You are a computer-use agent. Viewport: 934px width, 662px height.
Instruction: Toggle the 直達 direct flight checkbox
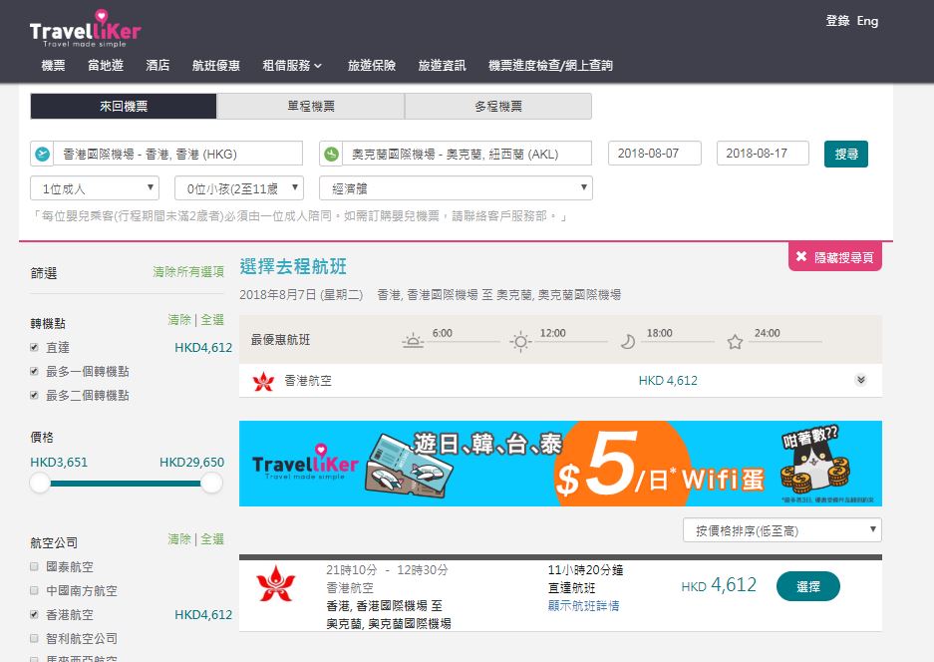35,347
